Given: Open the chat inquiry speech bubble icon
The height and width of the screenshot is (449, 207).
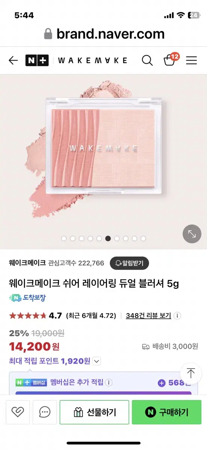Looking at the screenshot, I should pos(44,412).
